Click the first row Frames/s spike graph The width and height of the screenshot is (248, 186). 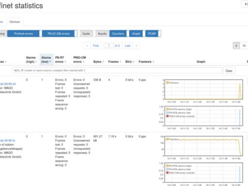pyautogui.click(x=204, y=90)
